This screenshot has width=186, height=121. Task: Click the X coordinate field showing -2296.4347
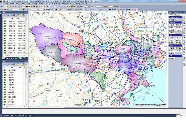click(101, 7)
